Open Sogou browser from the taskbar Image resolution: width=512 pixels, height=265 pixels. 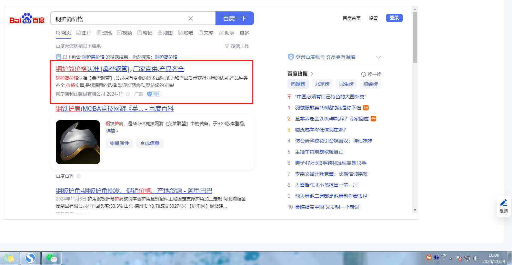[31, 258]
